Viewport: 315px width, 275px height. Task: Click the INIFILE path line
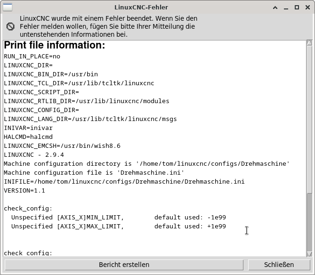[124, 182]
